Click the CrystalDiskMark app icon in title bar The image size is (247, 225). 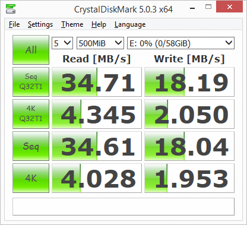[11, 9]
